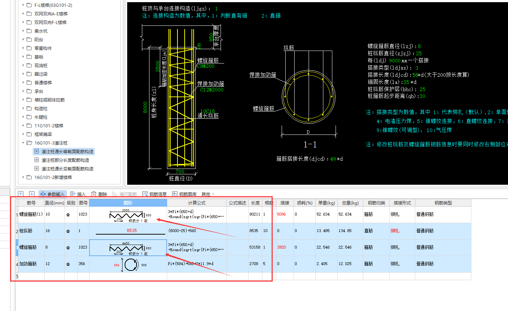
Task: Click the 普通楼梯 folder icon
Action: (x=29, y=83)
